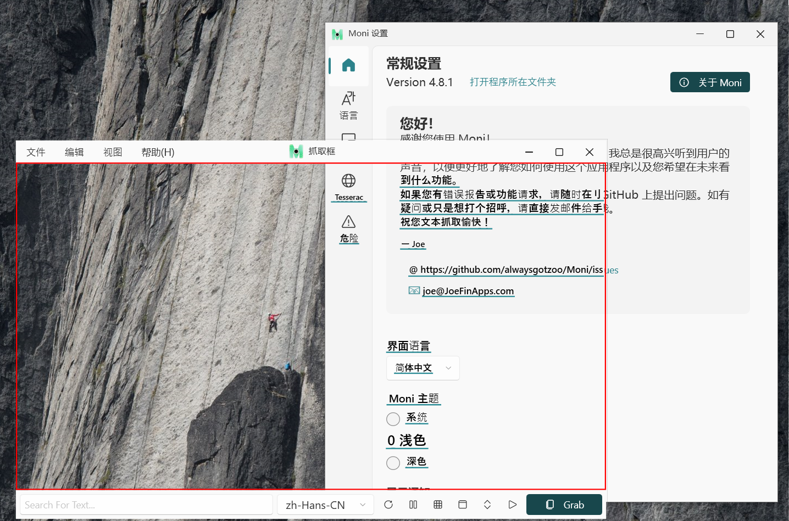Open the Tesseract globe icon page
This screenshot has height=521, width=789.
tap(348, 186)
